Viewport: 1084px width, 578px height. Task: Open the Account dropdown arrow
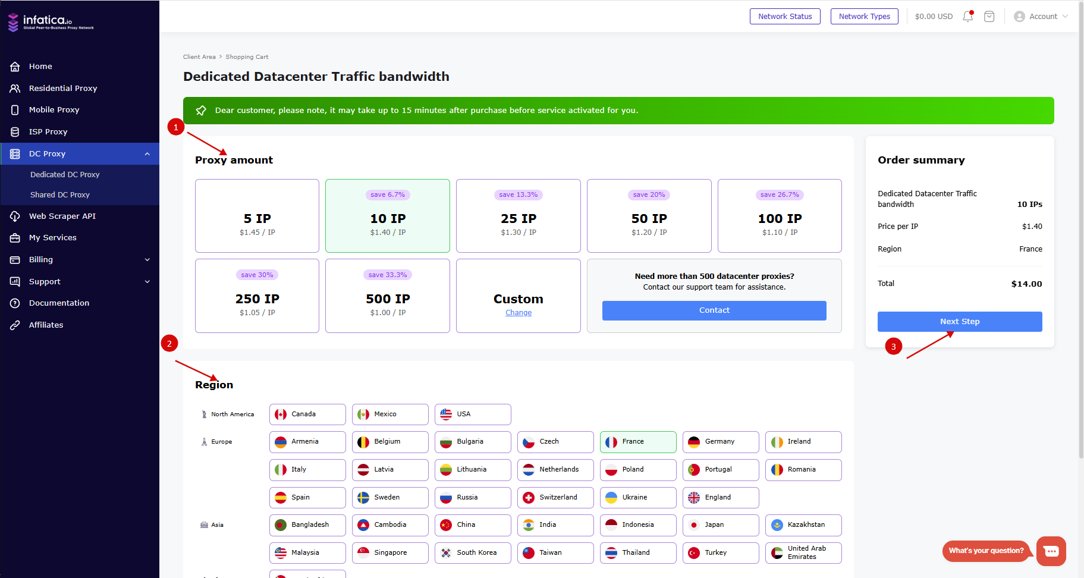click(1065, 17)
